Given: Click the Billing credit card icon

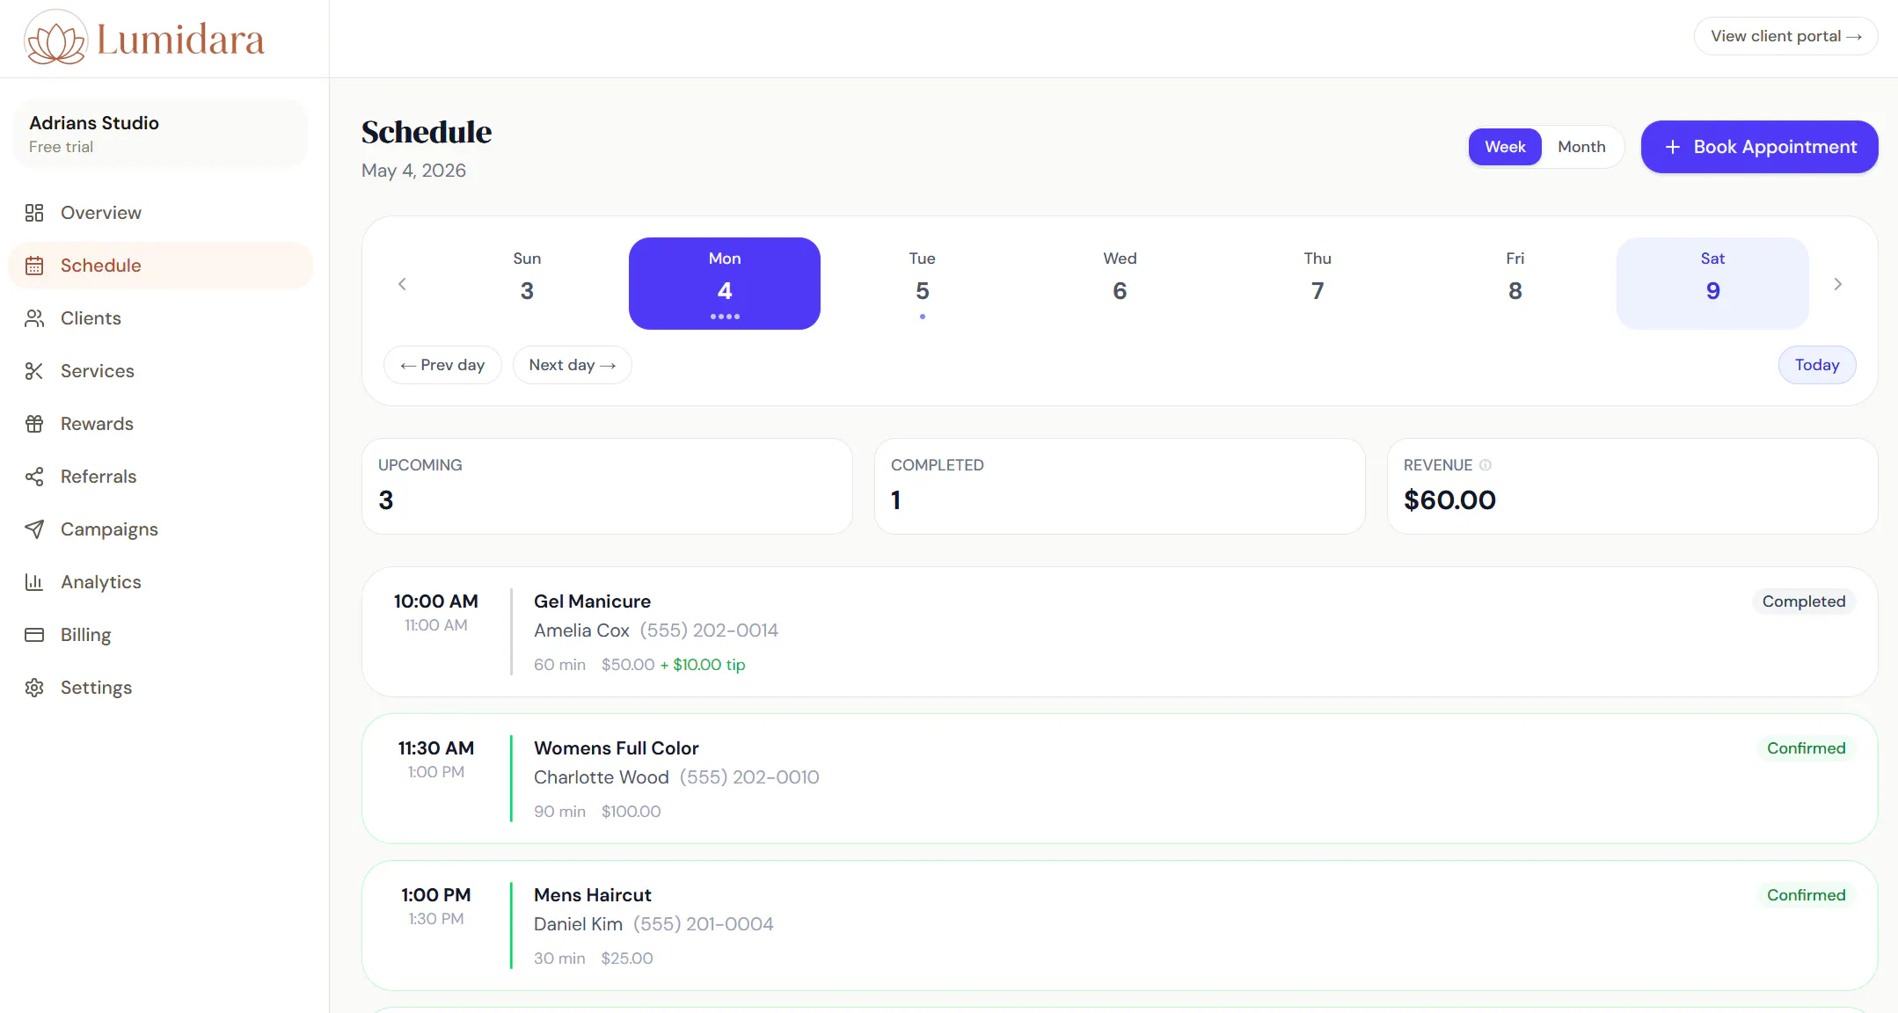Looking at the screenshot, I should tap(34, 635).
